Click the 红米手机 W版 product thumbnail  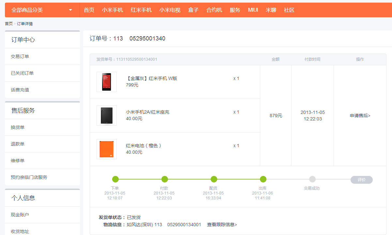click(107, 82)
